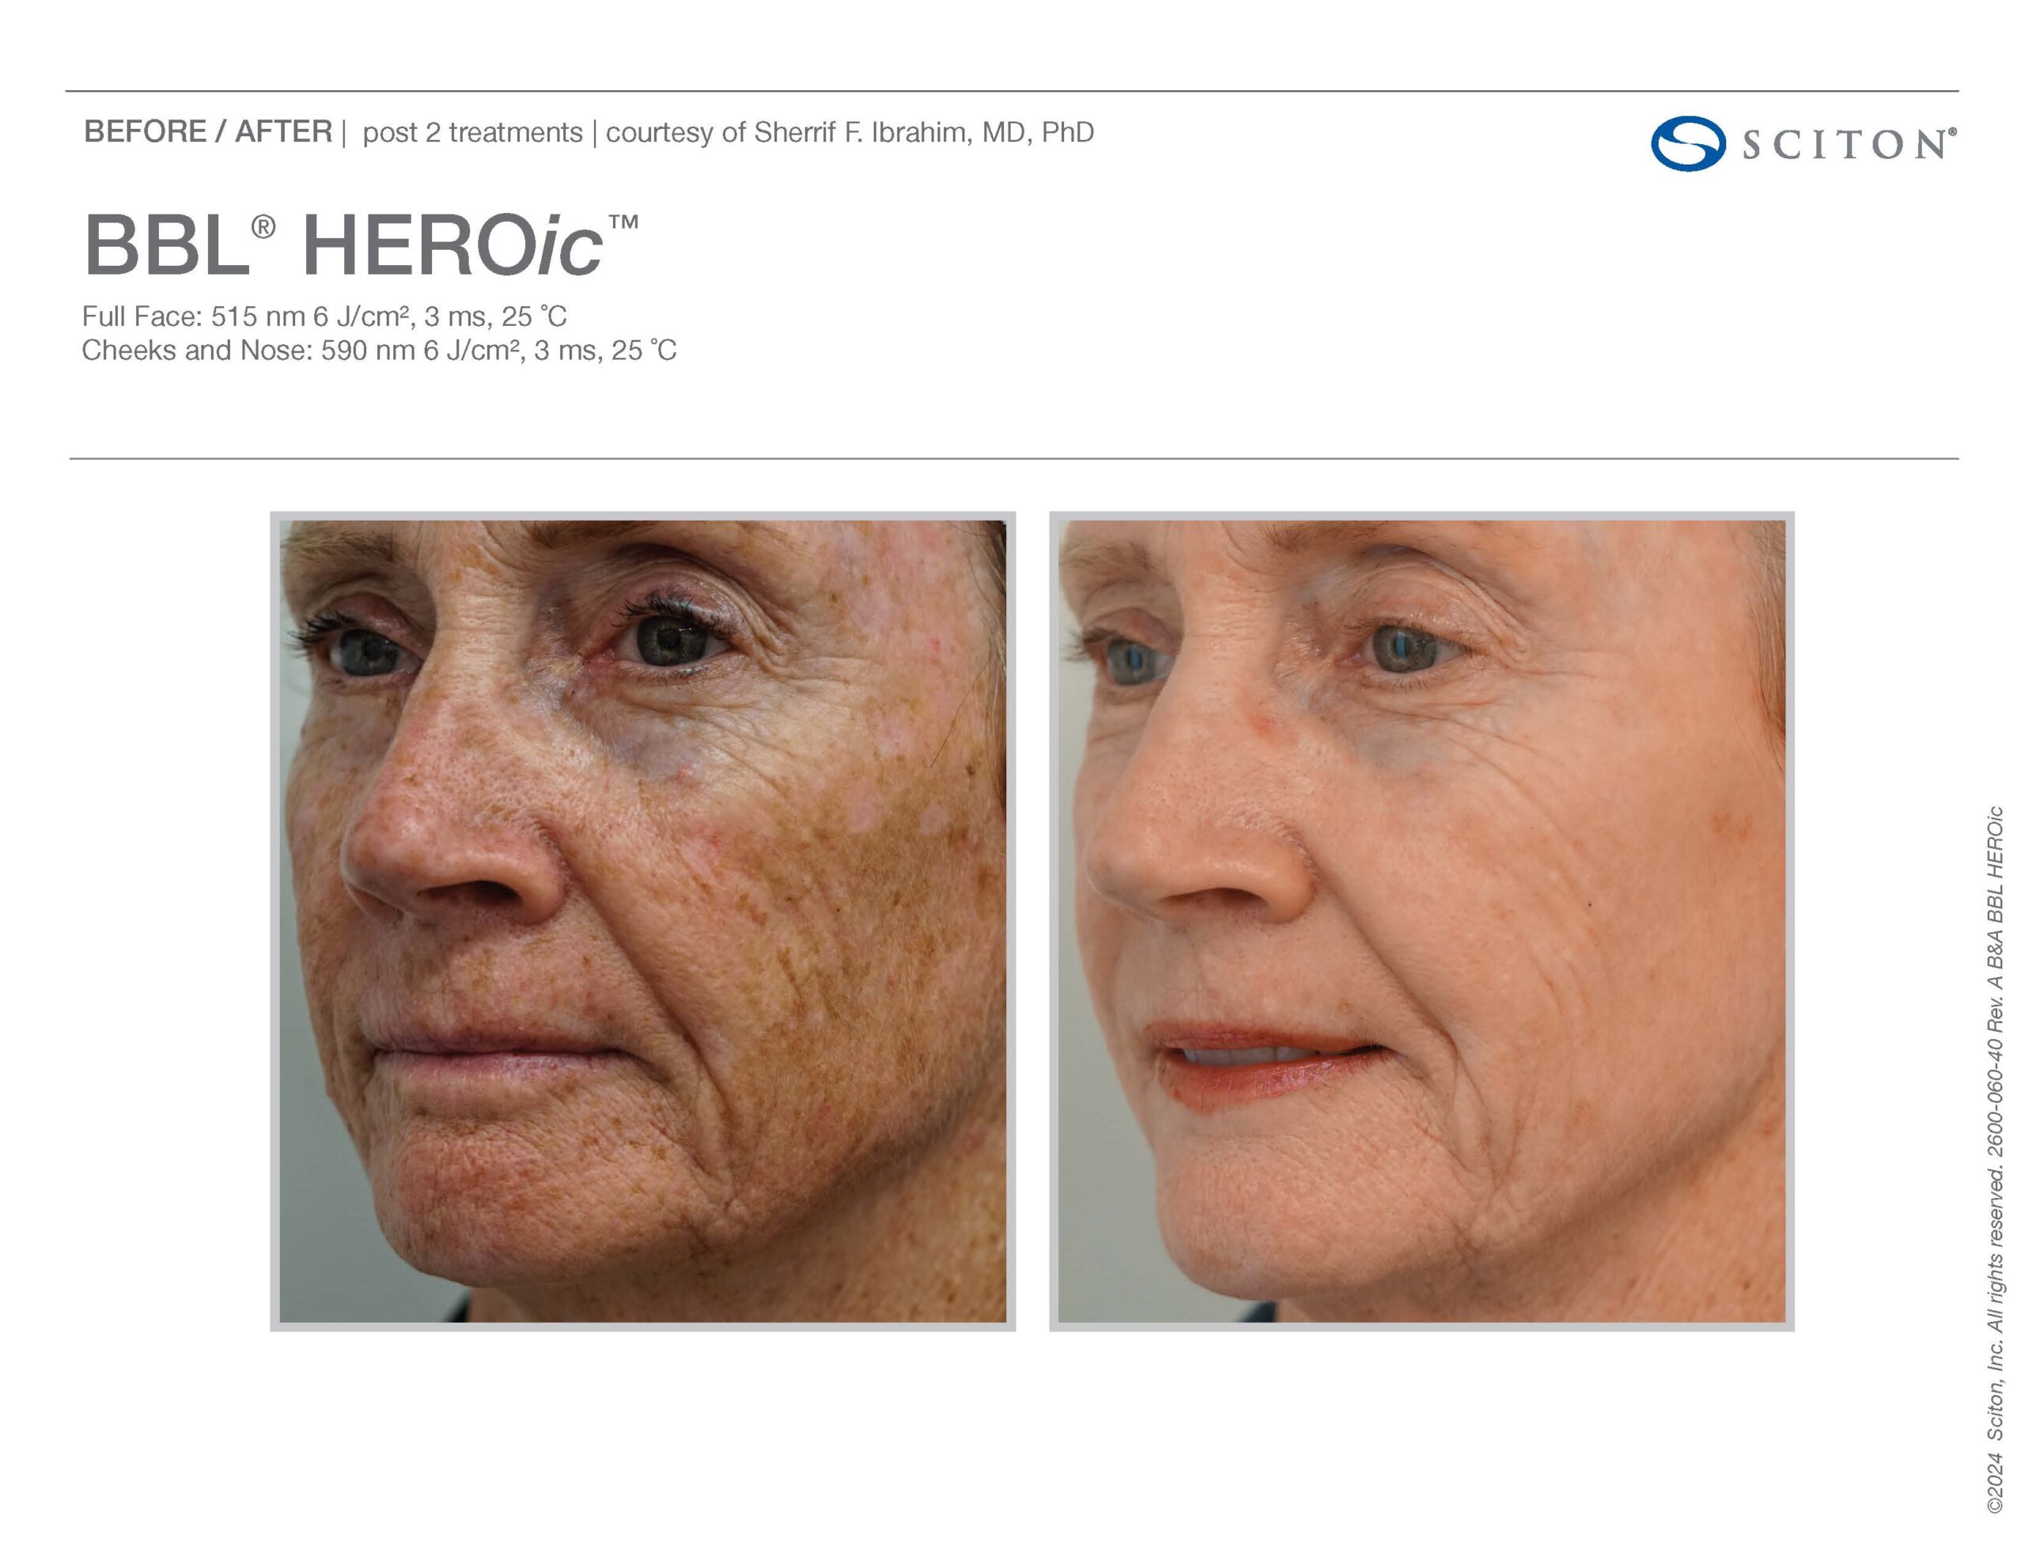Click the BBL HEROic title
Viewport: 2025px width, 1565px height.
pos(361,245)
